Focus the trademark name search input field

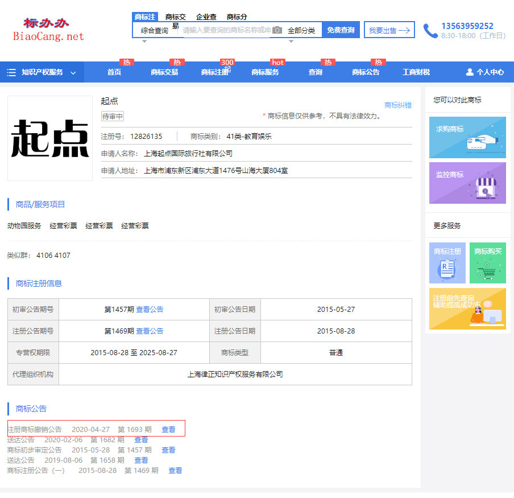tap(227, 30)
